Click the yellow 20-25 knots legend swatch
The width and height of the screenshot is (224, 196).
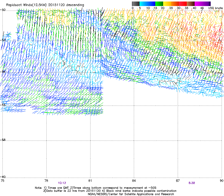(x=167, y=4)
